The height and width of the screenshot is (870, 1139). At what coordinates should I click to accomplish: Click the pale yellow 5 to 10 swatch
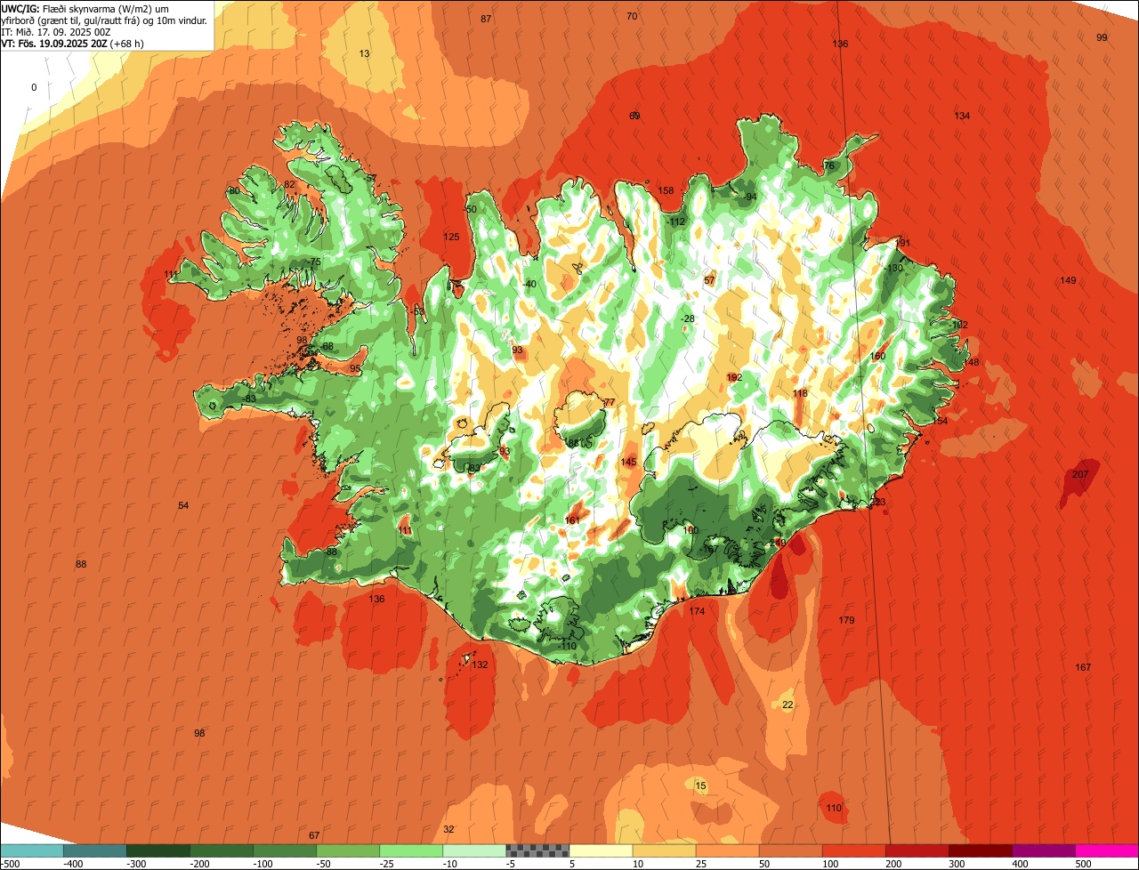coord(601,850)
